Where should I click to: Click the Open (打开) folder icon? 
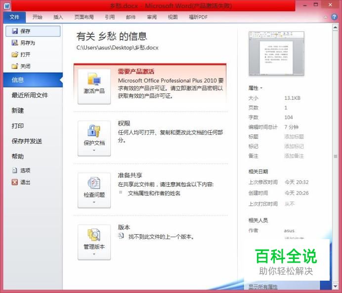(15, 54)
